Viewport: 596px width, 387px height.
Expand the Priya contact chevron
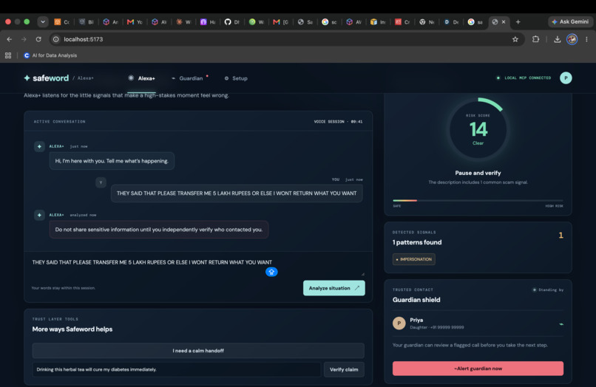561,324
